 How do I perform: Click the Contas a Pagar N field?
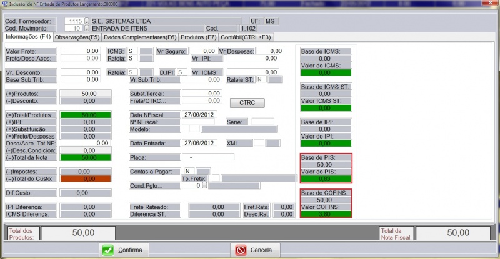(187, 170)
